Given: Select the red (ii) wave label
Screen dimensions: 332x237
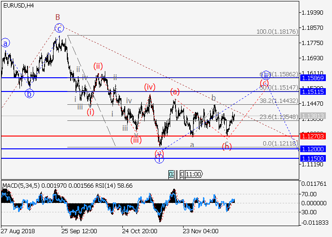Looking at the screenshot, I should (98, 66).
